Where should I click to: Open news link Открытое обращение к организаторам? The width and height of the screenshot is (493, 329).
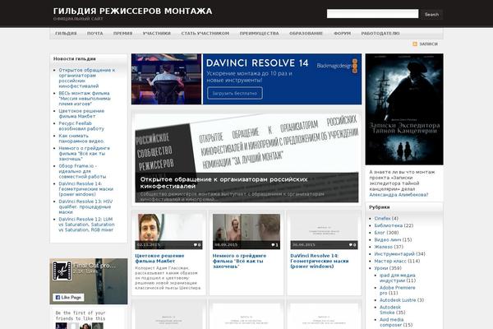point(87,78)
